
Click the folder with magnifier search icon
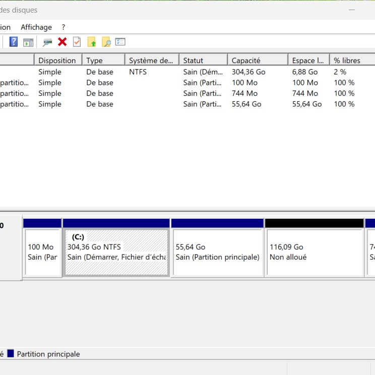tap(106, 42)
